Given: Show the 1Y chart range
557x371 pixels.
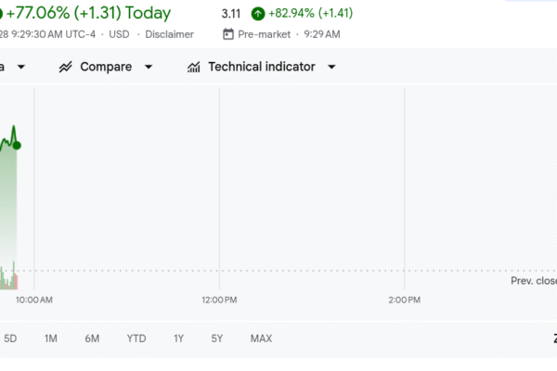Looking at the screenshot, I should tap(178, 339).
